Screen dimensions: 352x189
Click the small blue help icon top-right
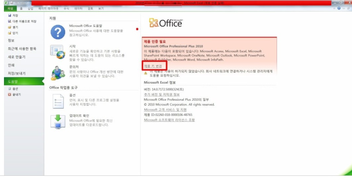(339, 8)
